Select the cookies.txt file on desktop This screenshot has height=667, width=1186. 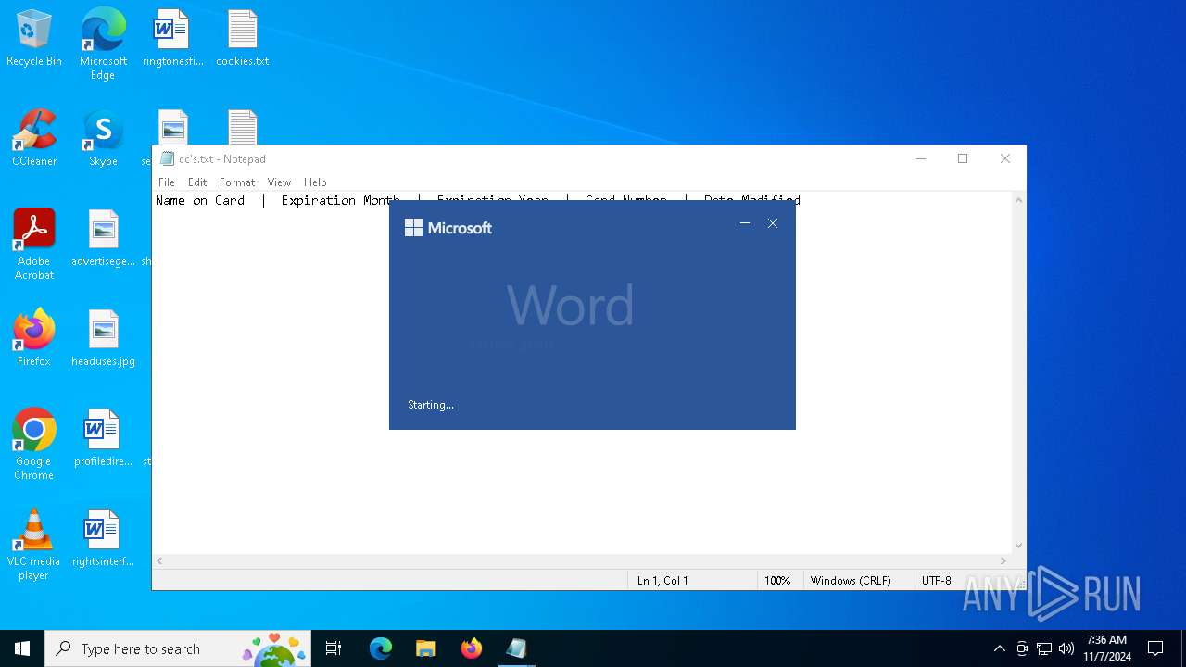(x=242, y=39)
